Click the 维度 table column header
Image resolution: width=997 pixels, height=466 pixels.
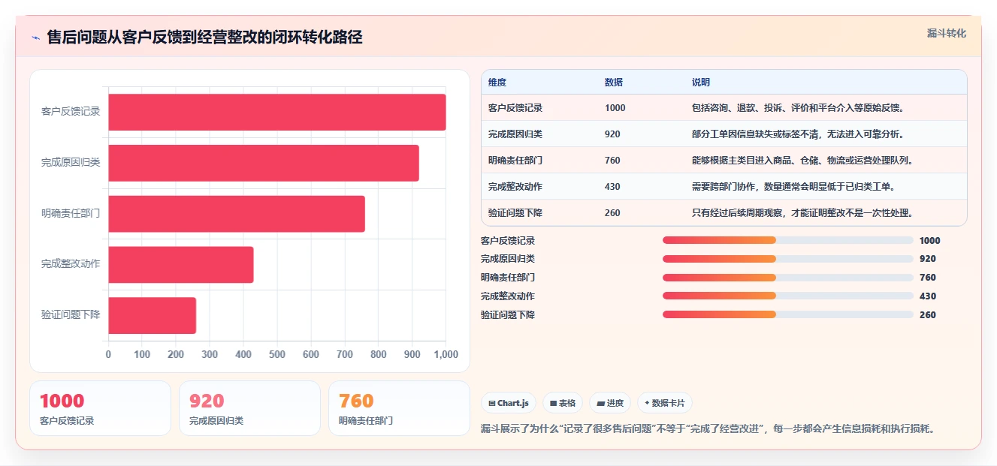point(497,83)
